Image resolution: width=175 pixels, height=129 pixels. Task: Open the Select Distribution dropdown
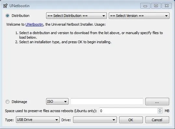click(76, 16)
